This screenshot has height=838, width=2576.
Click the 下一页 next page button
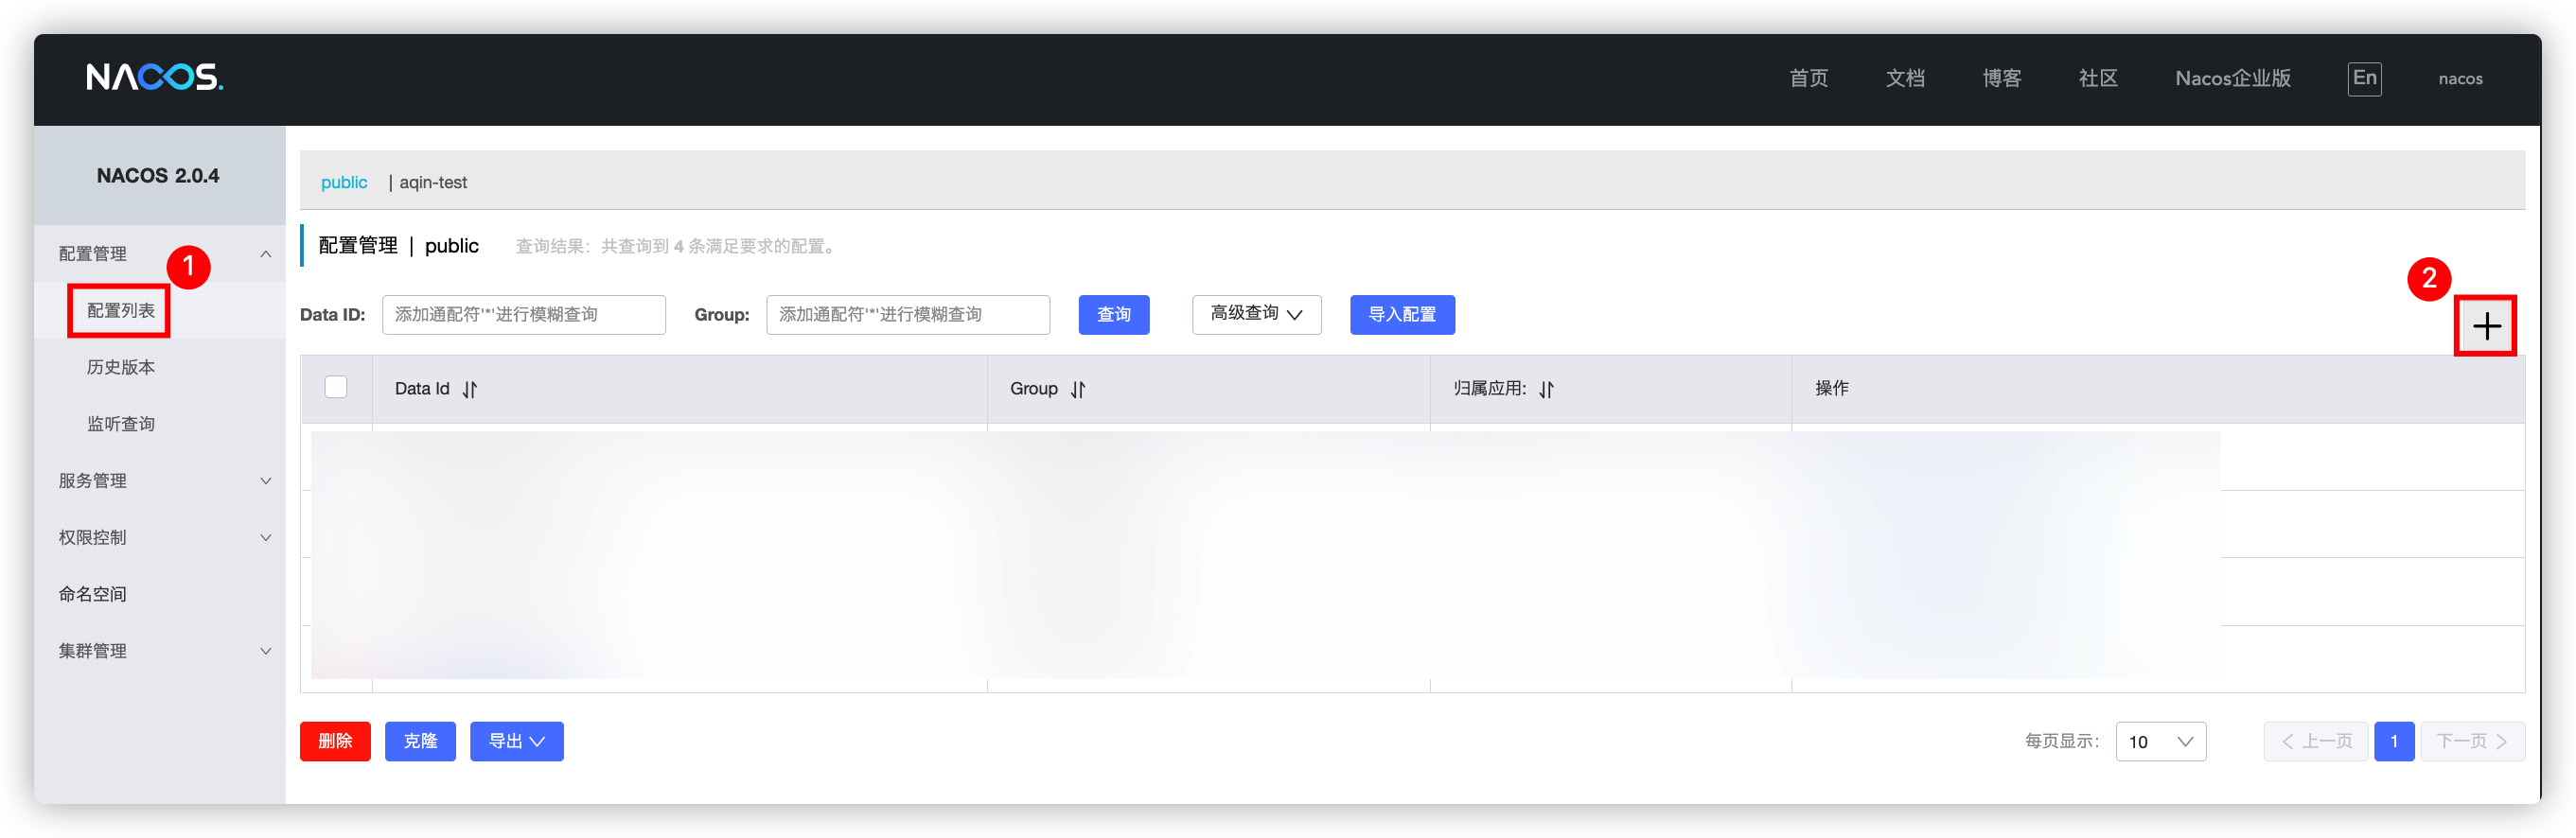click(2472, 741)
